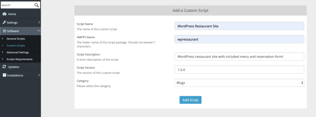
Task: Click 'The name of the custom script' hint
Action: [x=97, y=29]
